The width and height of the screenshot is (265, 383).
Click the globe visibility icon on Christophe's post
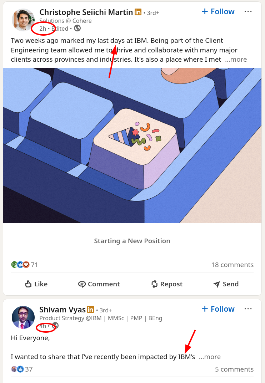coord(77,28)
